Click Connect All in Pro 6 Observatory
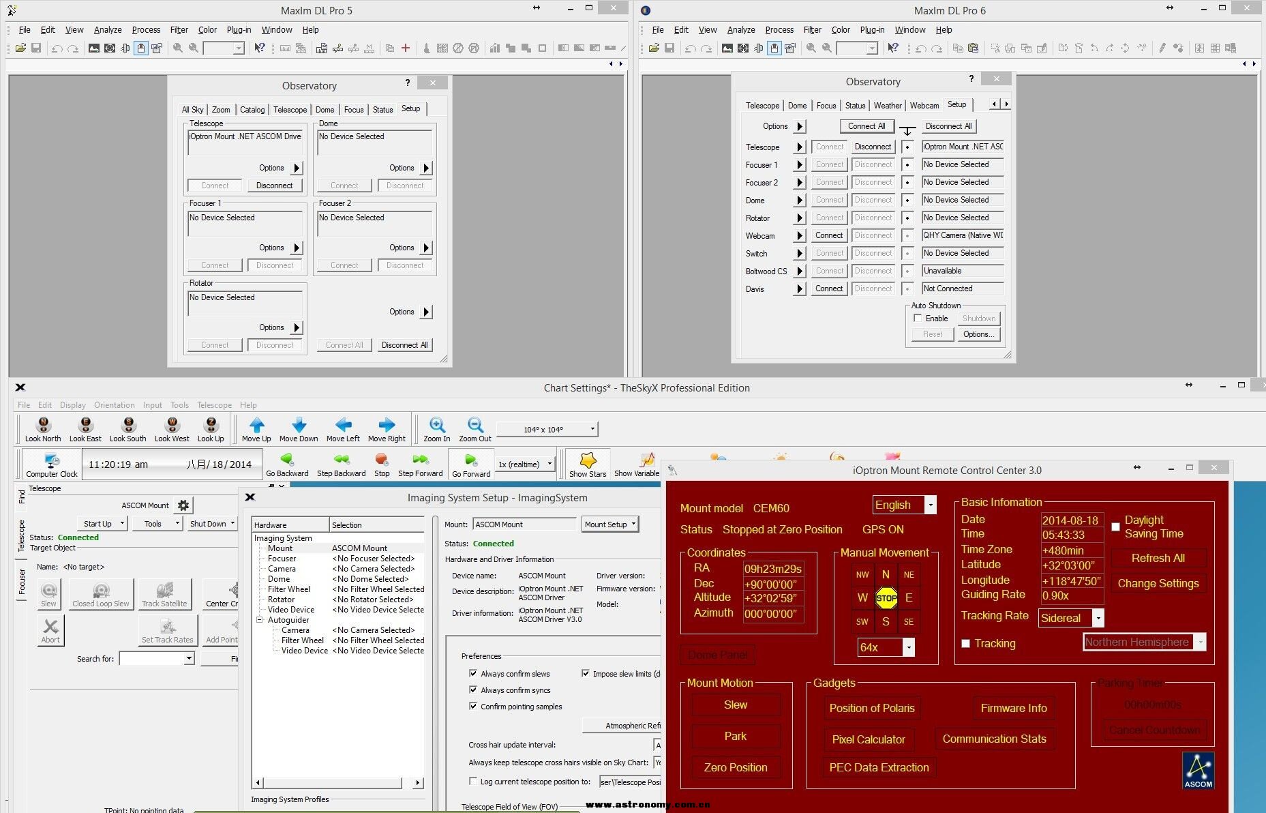The width and height of the screenshot is (1266, 813). pyautogui.click(x=866, y=126)
